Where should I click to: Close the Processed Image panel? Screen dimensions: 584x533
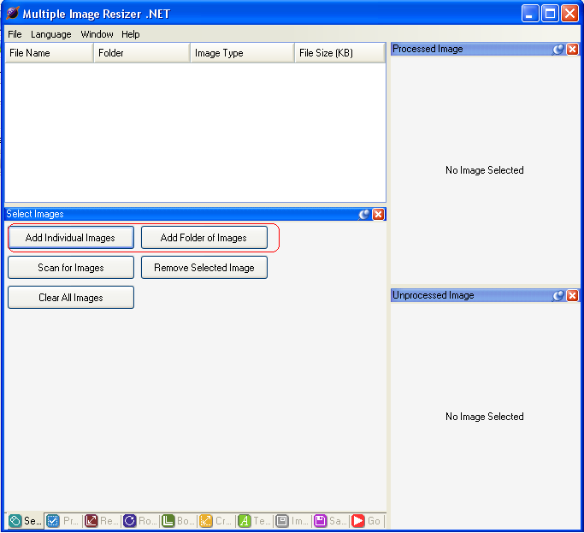(572, 50)
